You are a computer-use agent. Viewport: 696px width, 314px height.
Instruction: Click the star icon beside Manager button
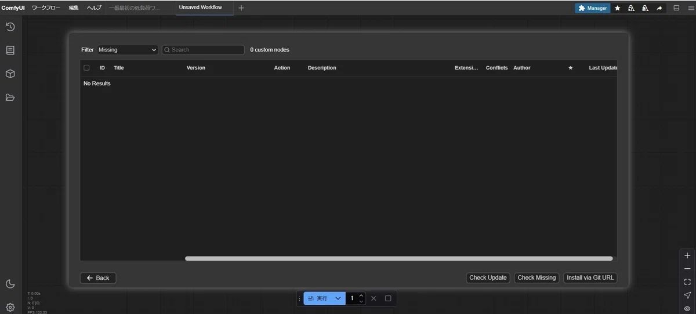click(618, 8)
